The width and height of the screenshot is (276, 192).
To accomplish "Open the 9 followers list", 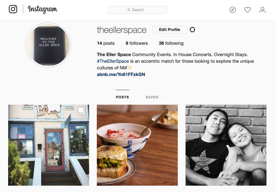I will (x=137, y=43).
